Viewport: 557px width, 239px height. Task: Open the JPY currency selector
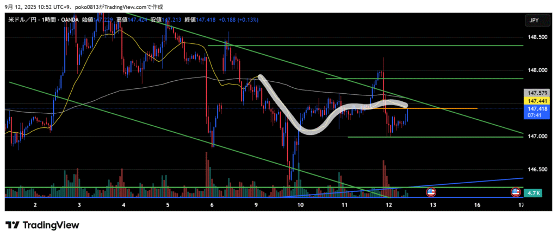[x=533, y=20]
